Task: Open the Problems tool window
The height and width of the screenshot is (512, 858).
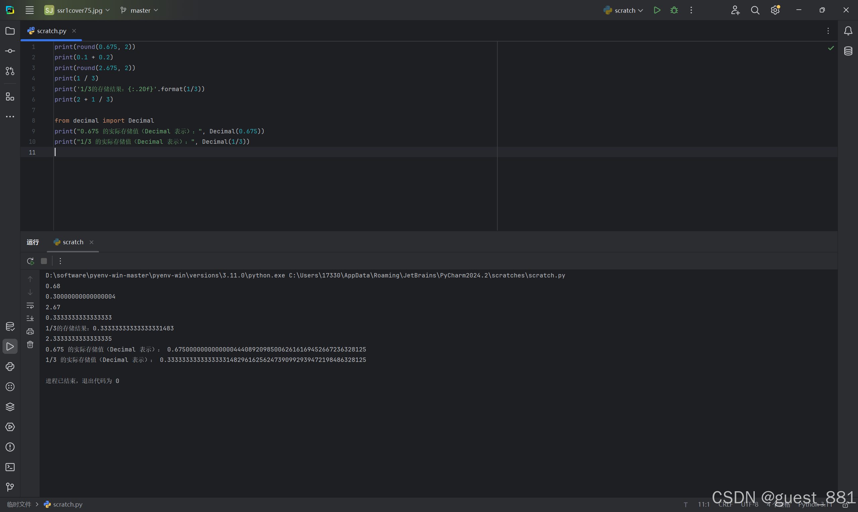Action: [x=10, y=447]
